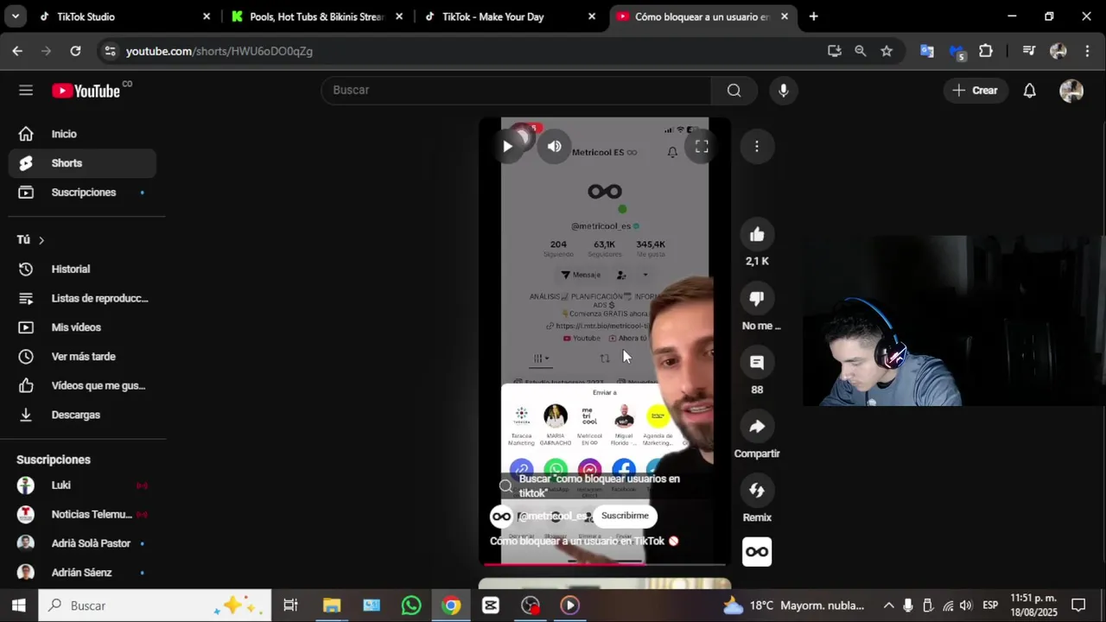Open Noticias Telemundo subscription channel

82,514
